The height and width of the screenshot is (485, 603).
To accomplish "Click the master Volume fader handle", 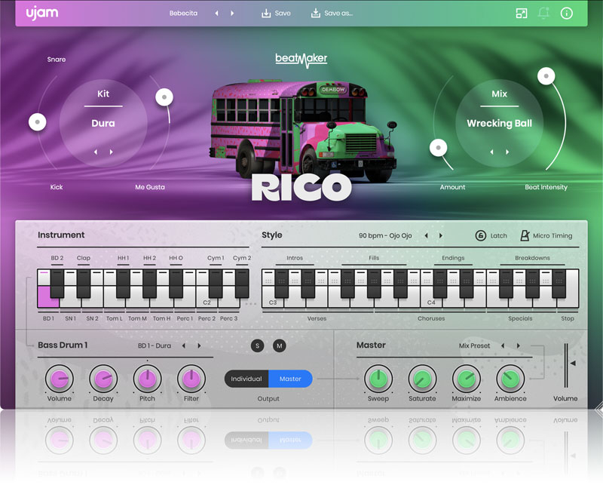I will point(573,363).
